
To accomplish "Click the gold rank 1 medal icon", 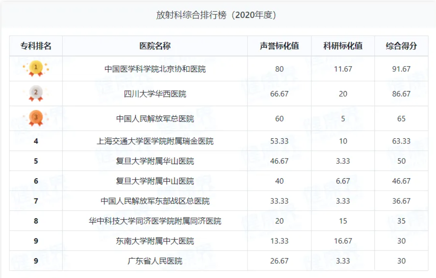I will tap(36, 68).
